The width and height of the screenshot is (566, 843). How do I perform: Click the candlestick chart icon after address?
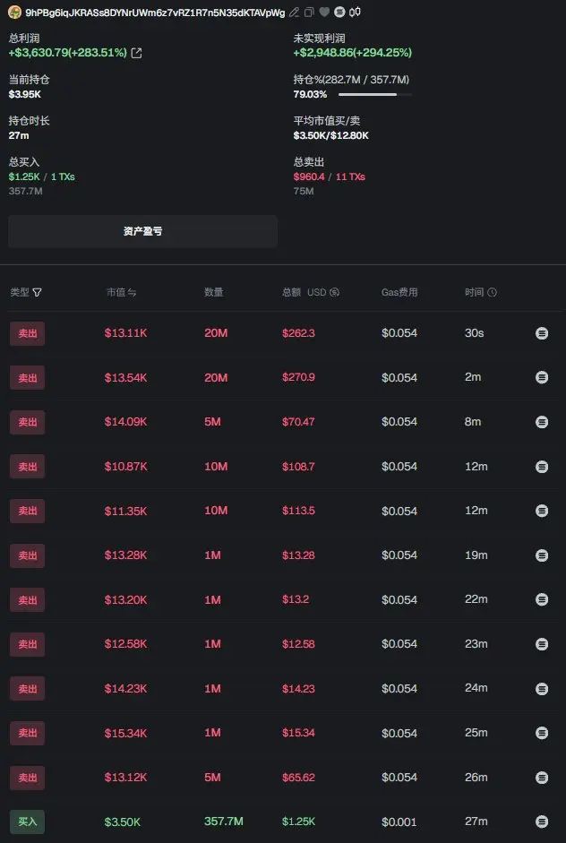(x=355, y=13)
